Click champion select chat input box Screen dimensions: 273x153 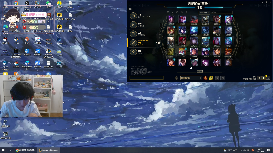click(x=147, y=78)
